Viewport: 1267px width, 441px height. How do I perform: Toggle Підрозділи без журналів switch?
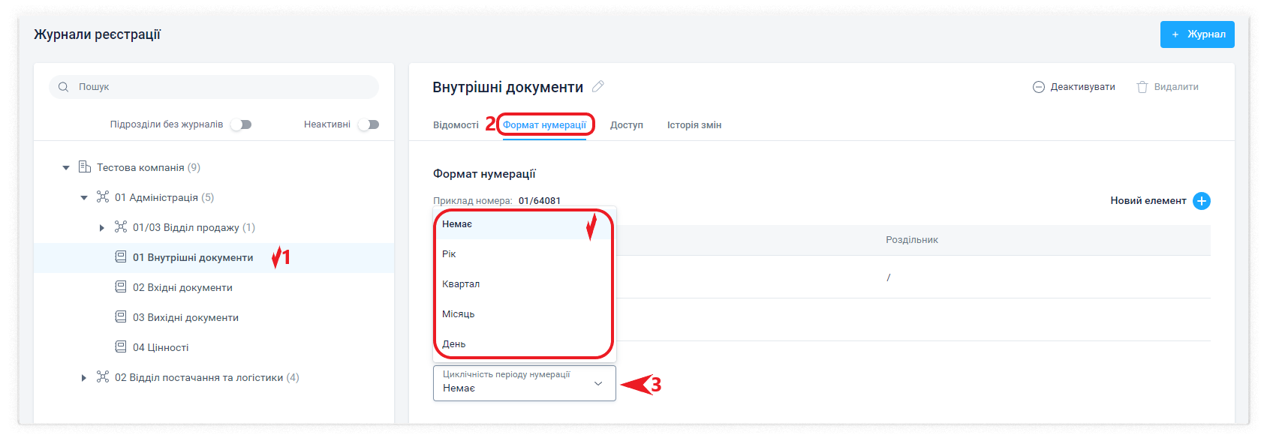point(241,124)
